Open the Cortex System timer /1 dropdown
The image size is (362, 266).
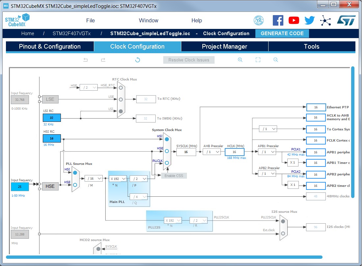pos(268,129)
